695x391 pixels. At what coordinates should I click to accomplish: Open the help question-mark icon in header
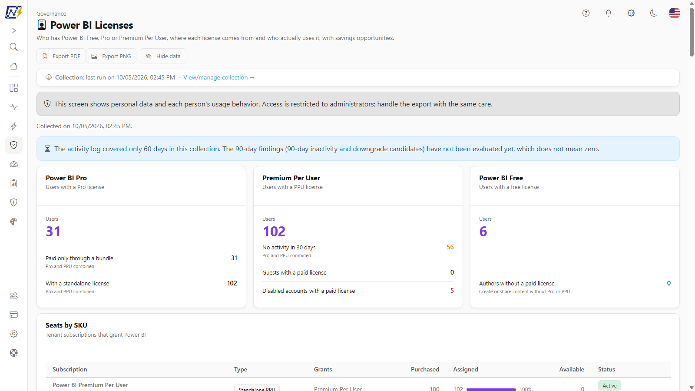tap(586, 13)
